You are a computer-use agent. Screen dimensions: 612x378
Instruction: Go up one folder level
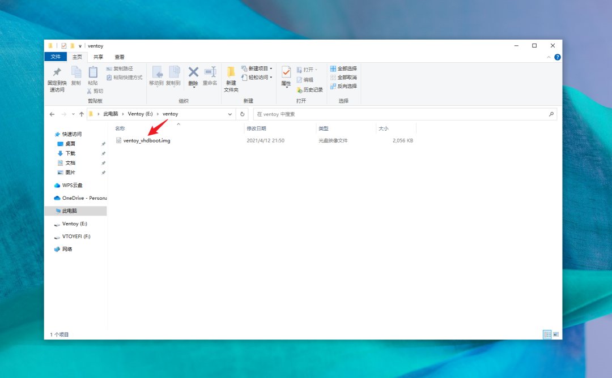(81, 114)
